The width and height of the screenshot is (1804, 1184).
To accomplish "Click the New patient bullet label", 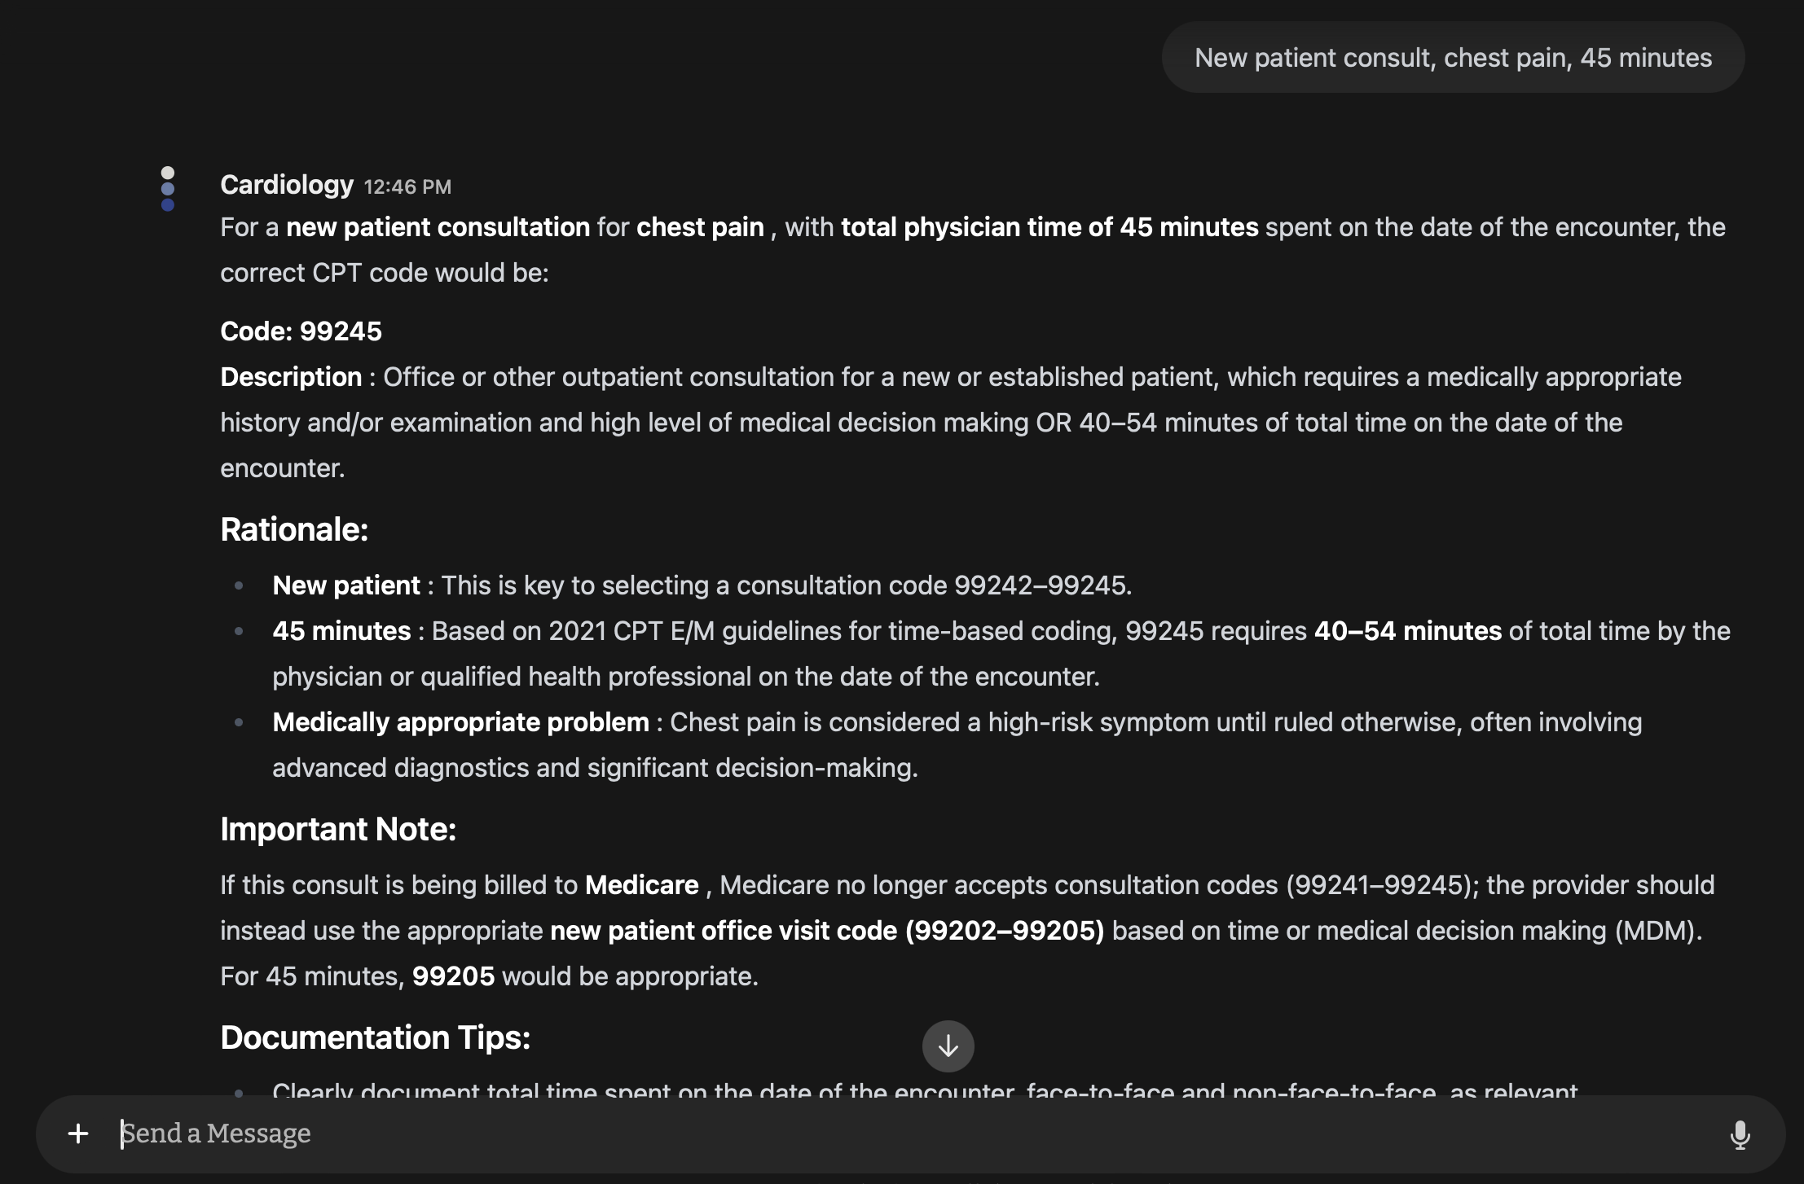I will coord(345,585).
